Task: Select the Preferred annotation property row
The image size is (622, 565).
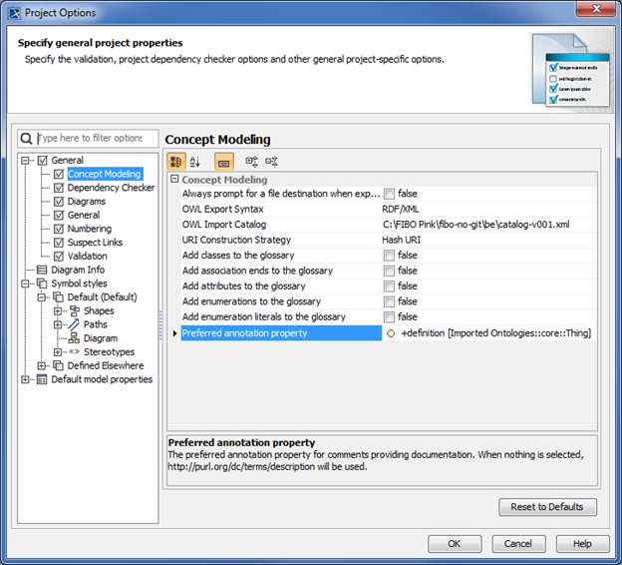Action: pyautogui.click(x=281, y=333)
